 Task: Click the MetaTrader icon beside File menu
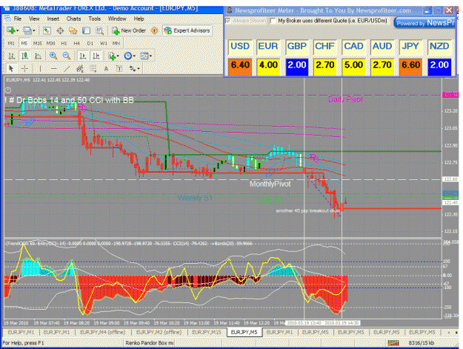point(7,19)
